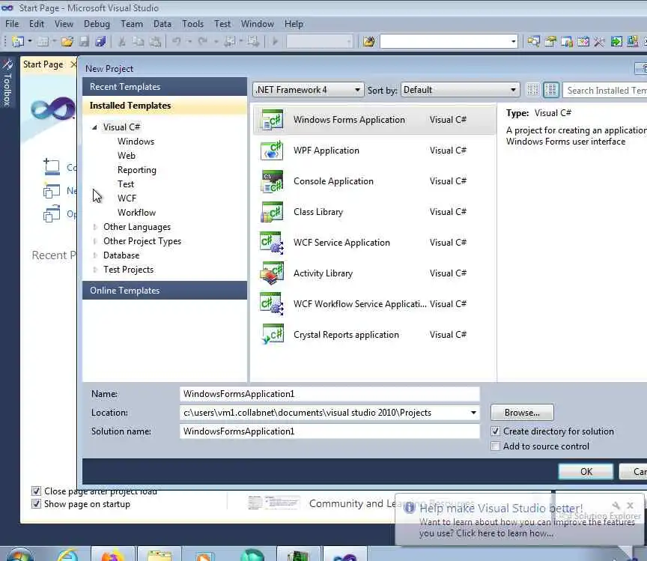
Task: Select the WCF Workflow Service Application template
Action: (x=374, y=304)
